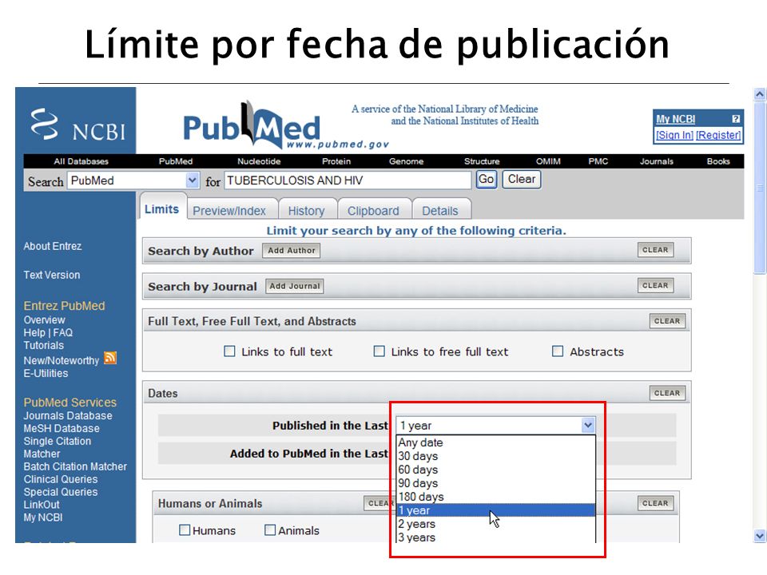Open About Entrez in sidebar
Viewport: 767px width, 575px height.
[x=53, y=246]
